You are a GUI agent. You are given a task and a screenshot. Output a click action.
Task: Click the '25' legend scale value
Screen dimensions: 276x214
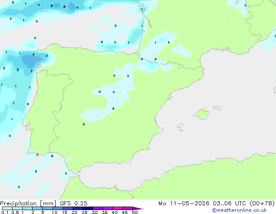point(84,212)
